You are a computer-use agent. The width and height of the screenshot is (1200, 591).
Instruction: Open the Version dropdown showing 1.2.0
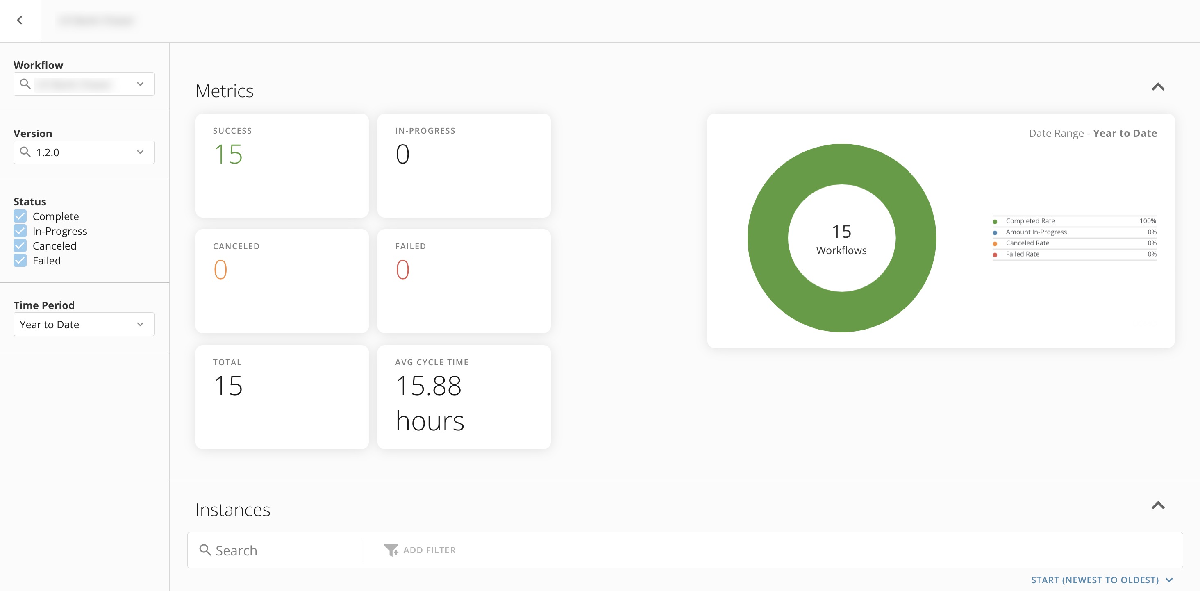(141, 152)
